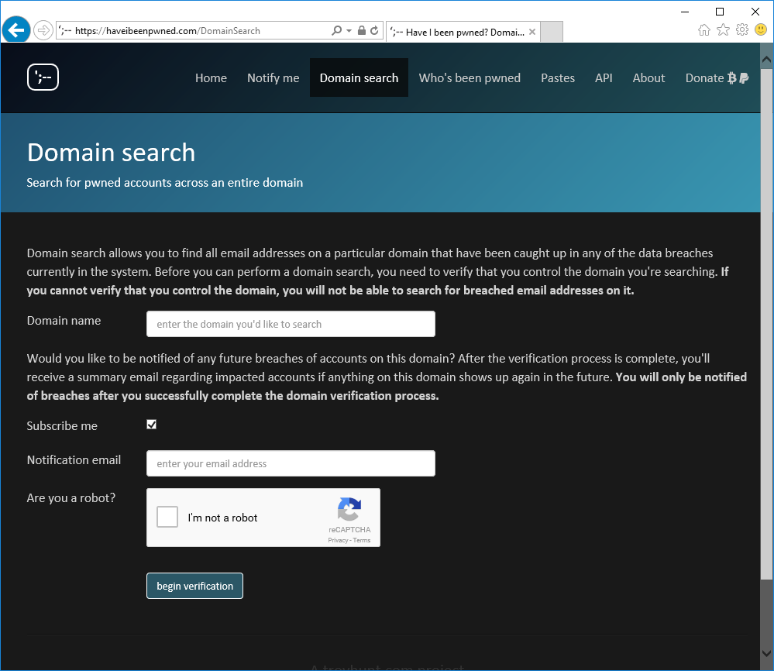The width and height of the screenshot is (774, 671).
Task: Select the Domain search nav item
Action: (x=359, y=77)
